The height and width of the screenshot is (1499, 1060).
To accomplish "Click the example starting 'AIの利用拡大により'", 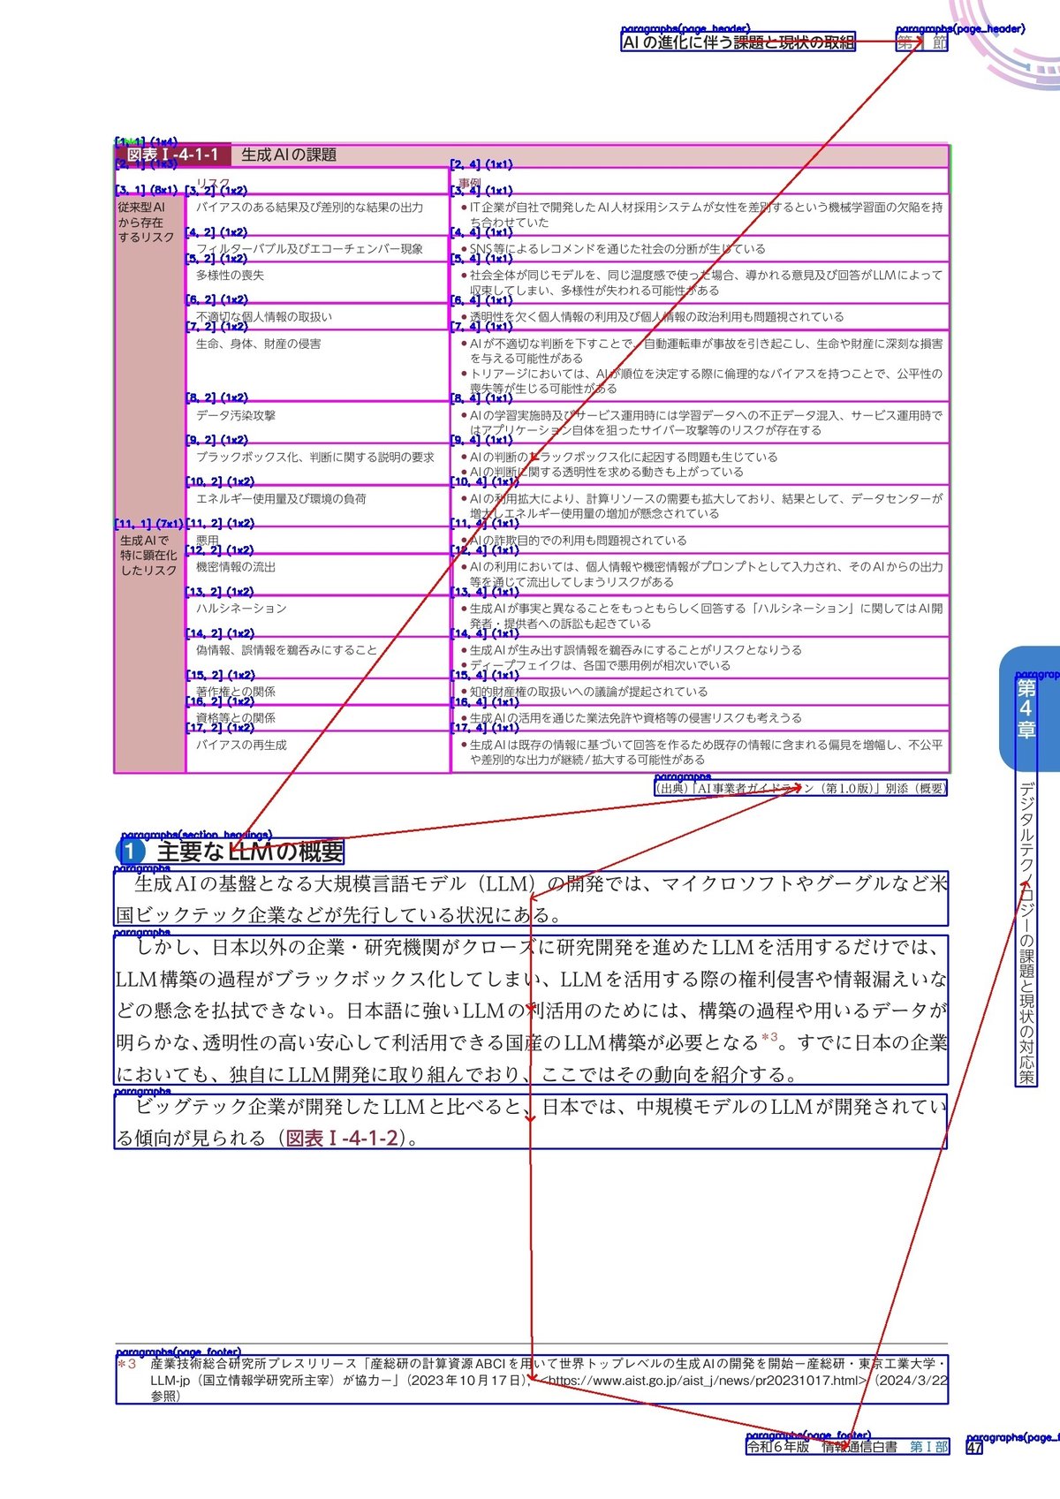I will 701,506.
